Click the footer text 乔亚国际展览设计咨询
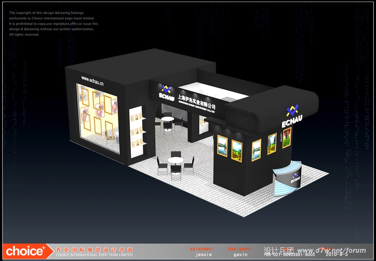 click(x=94, y=250)
